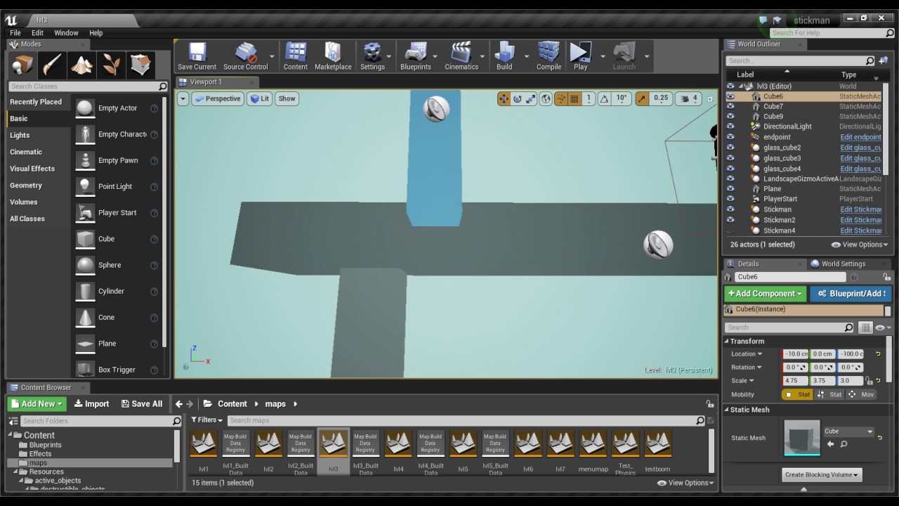Collapse the Transform section in Details

point(727,342)
